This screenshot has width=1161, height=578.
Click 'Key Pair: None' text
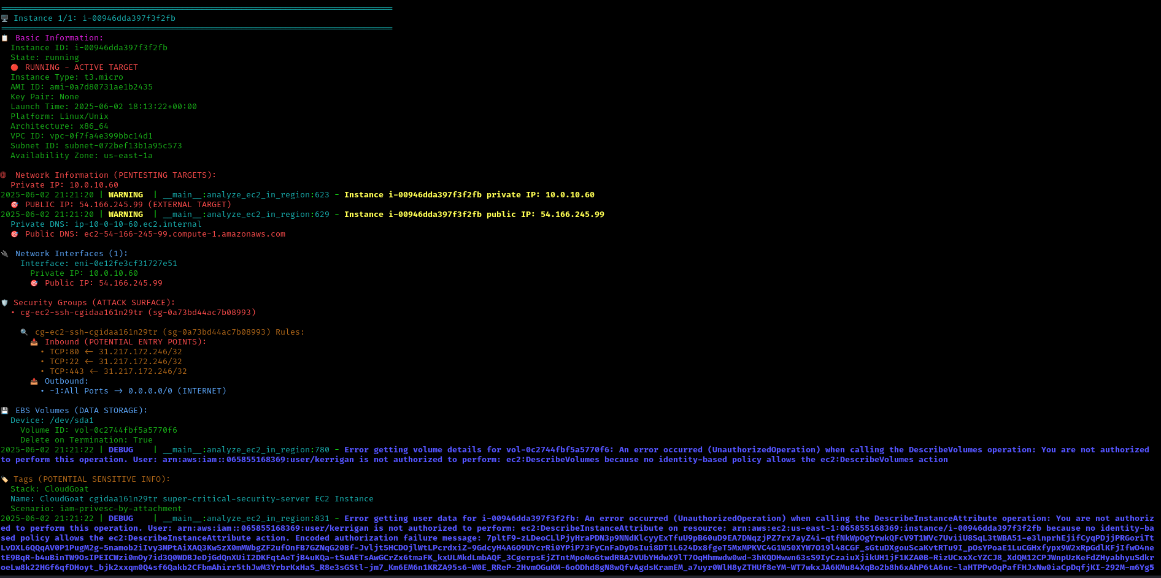pyautogui.click(x=45, y=97)
